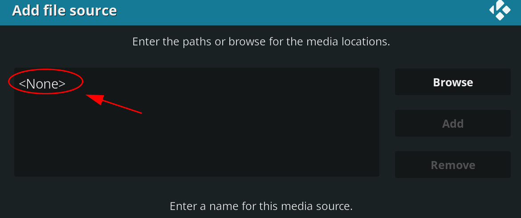The image size is (521, 218).
Task: Select the <None> path entry
Action: 42,84
